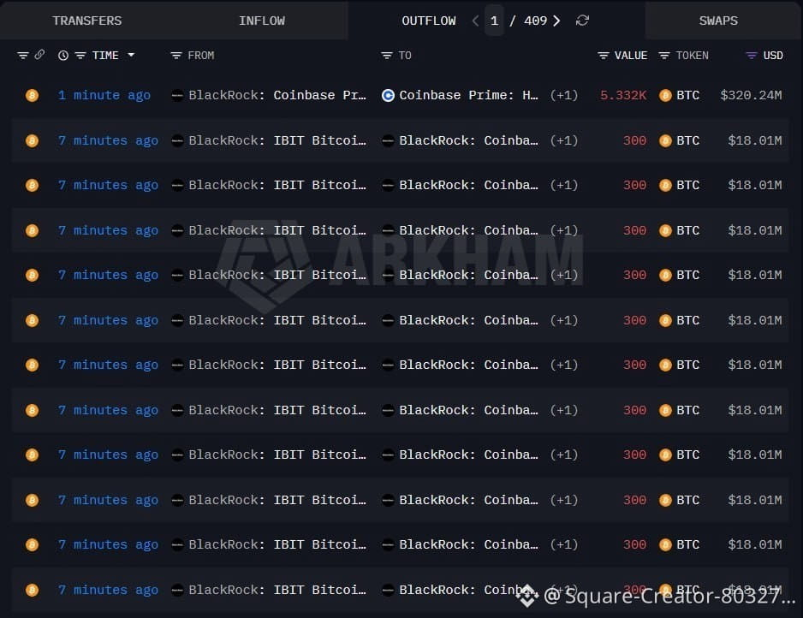This screenshot has width=803, height=618.
Task: Click the $320.24M USD amount
Action: coord(751,95)
